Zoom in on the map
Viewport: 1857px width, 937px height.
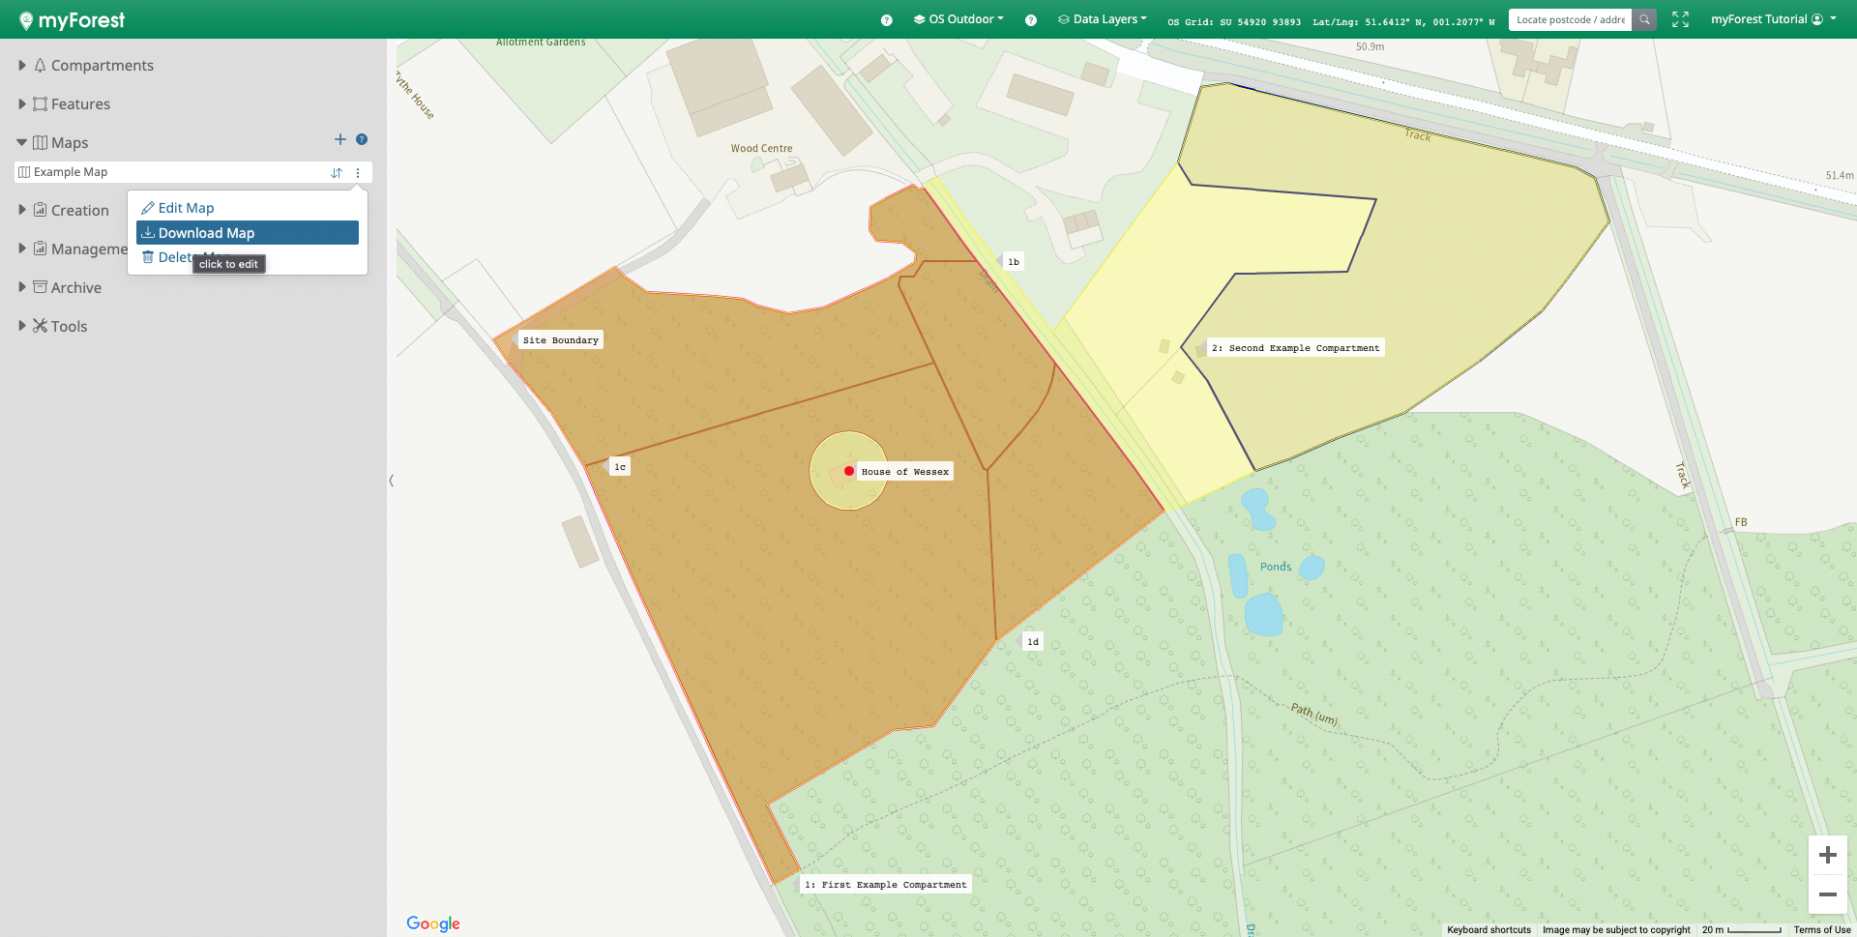[1827, 855]
